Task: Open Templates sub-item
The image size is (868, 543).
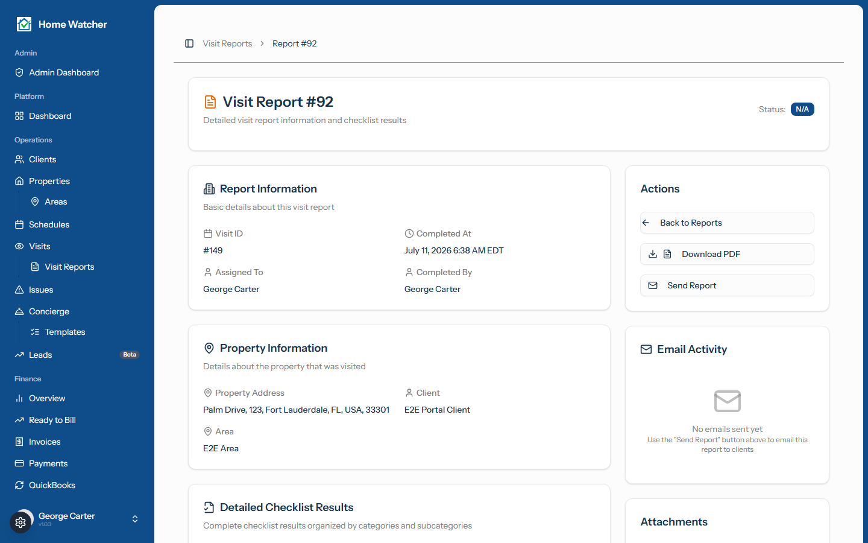Action: click(84, 332)
